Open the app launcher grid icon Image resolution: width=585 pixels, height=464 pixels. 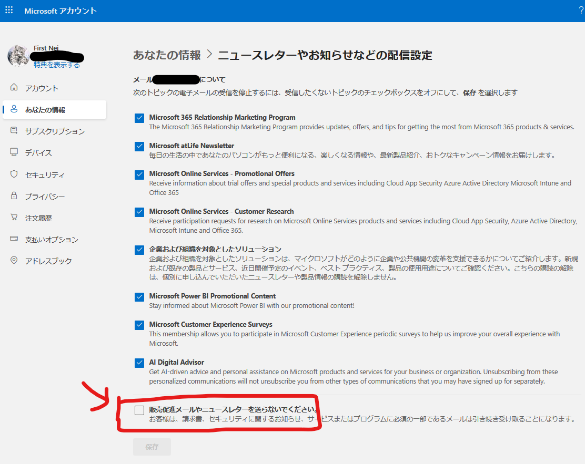click(x=9, y=10)
